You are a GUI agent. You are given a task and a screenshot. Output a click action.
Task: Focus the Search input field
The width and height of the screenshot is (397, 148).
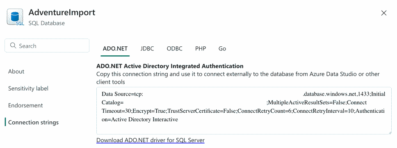47,46
